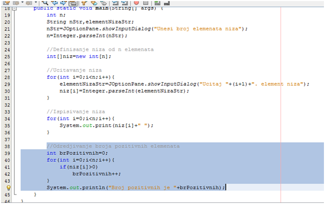Click the Shift Line Left icon
The width and height of the screenshot is (325, 204).
[x=115, y=3]
